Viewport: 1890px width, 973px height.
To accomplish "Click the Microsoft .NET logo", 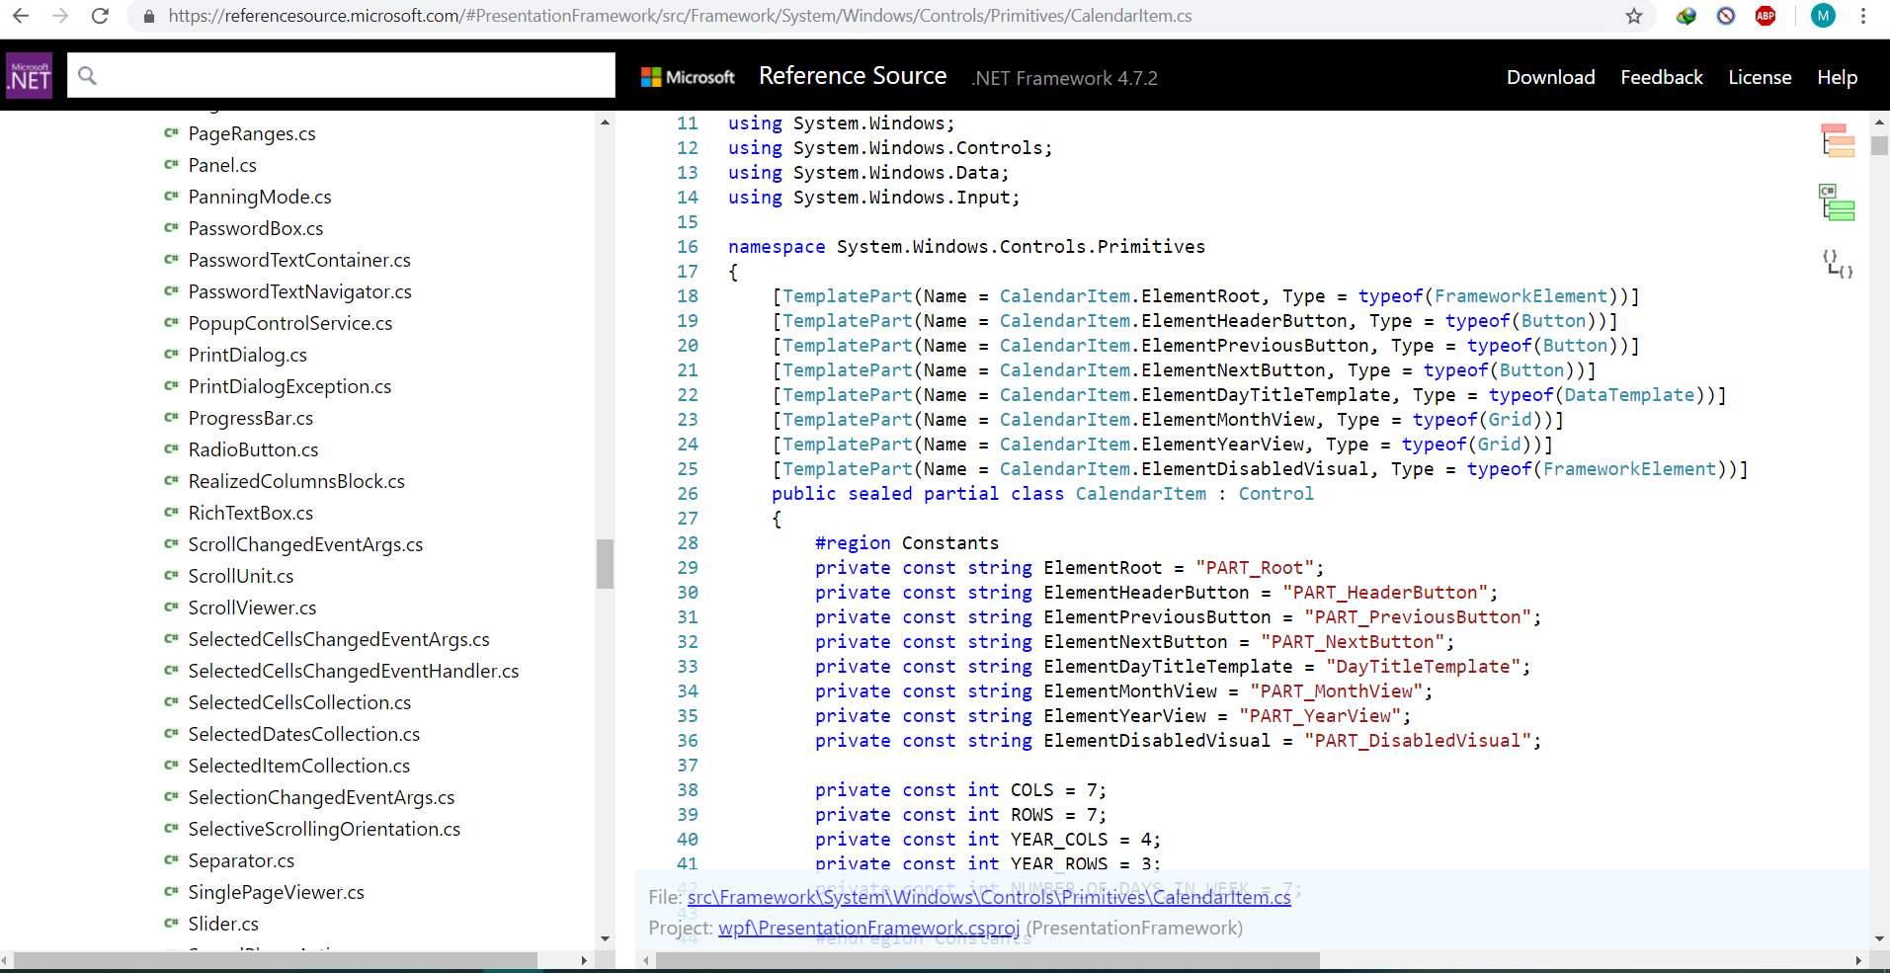I will pyautogui.click(x=30, y=75).
